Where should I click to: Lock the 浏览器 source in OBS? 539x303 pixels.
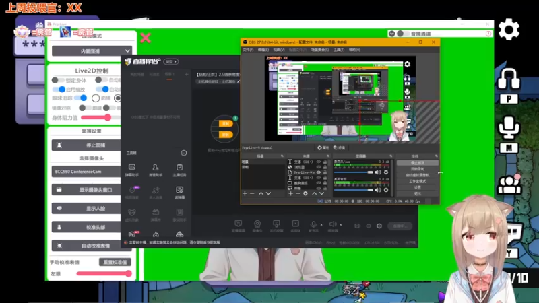325,167
